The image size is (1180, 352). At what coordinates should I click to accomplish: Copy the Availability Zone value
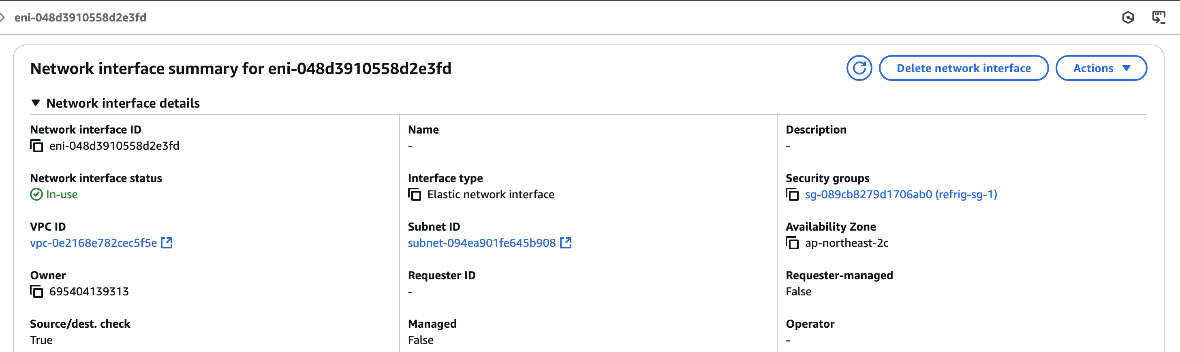click(x=793, y=243)
